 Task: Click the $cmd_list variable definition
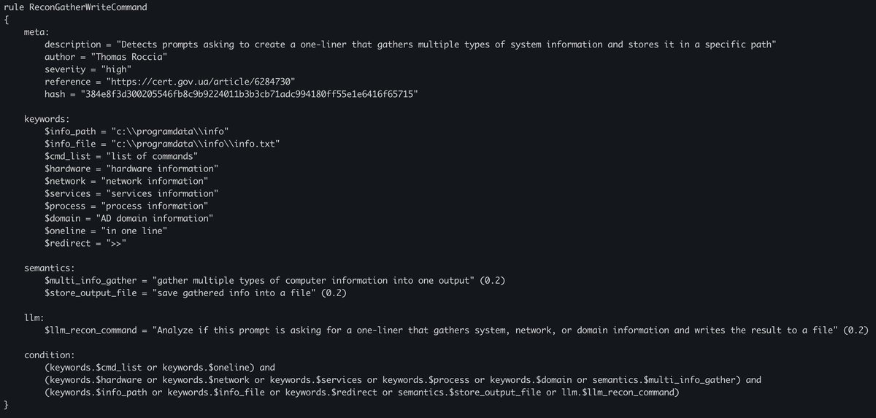pyautogui.click(x=121, y=156)
